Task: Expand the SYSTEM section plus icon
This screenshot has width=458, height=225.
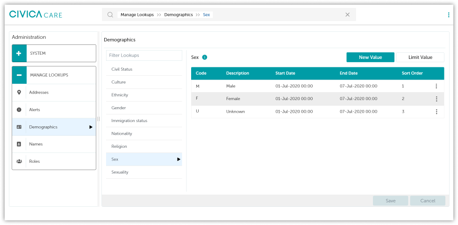Action: pos(19,53)
